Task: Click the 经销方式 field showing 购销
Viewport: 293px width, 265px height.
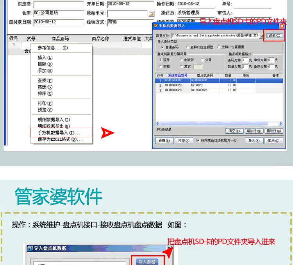Action: [x=130, y=22]
